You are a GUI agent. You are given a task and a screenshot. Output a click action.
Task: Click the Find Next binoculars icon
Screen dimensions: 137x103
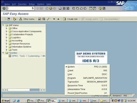point(68,8)
